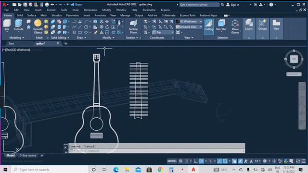This screenshot has width=308, height=173.
Task: Click the Plot printer icon in quick access toolbar
Action: [47, 4]
